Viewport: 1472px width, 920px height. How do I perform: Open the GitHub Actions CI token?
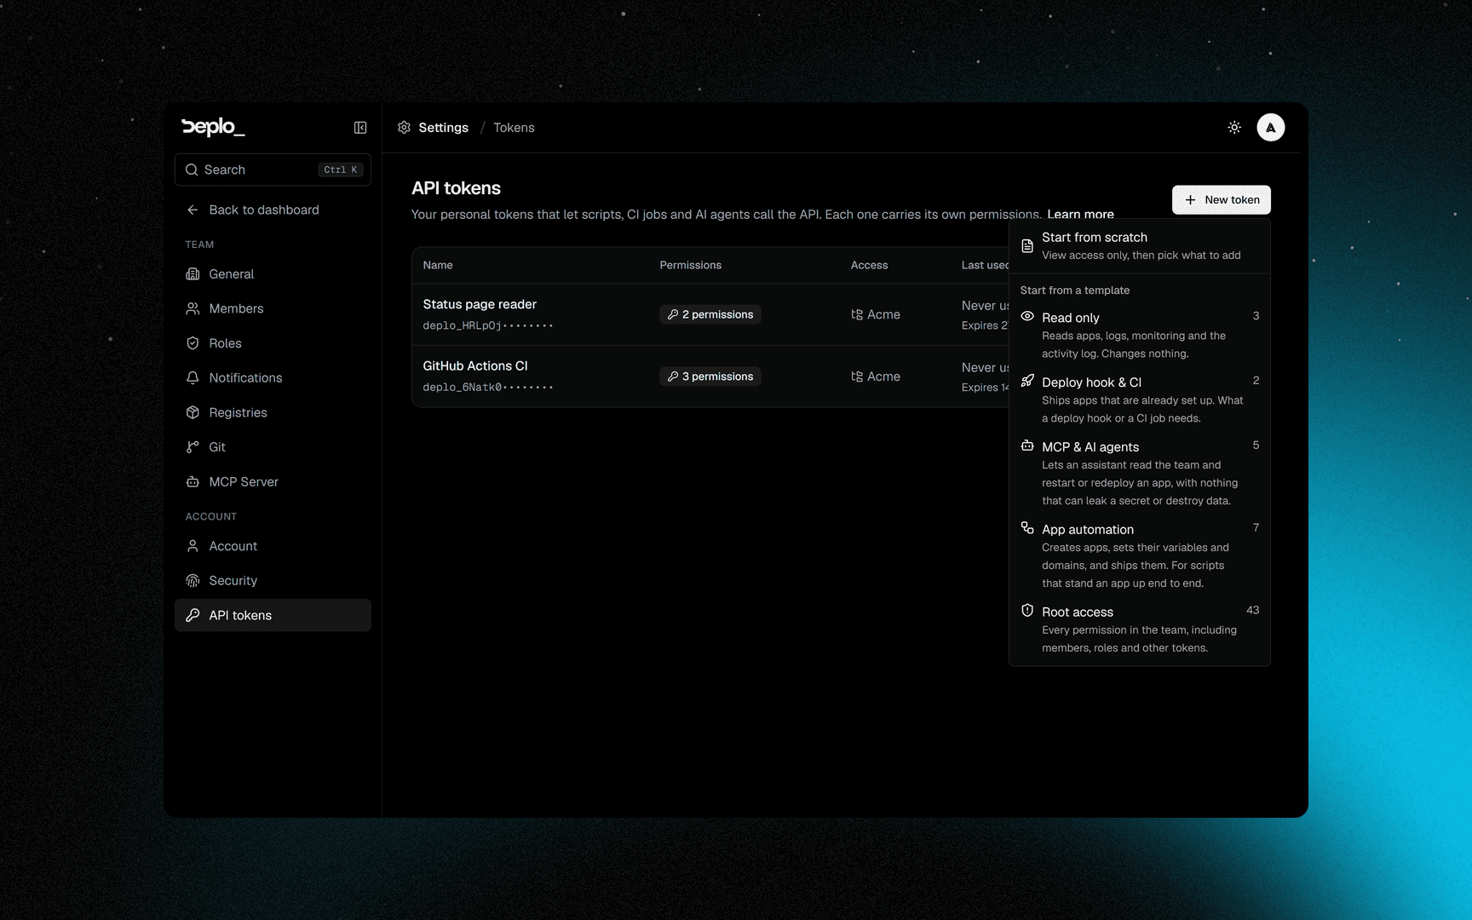[x=475, y=366]
